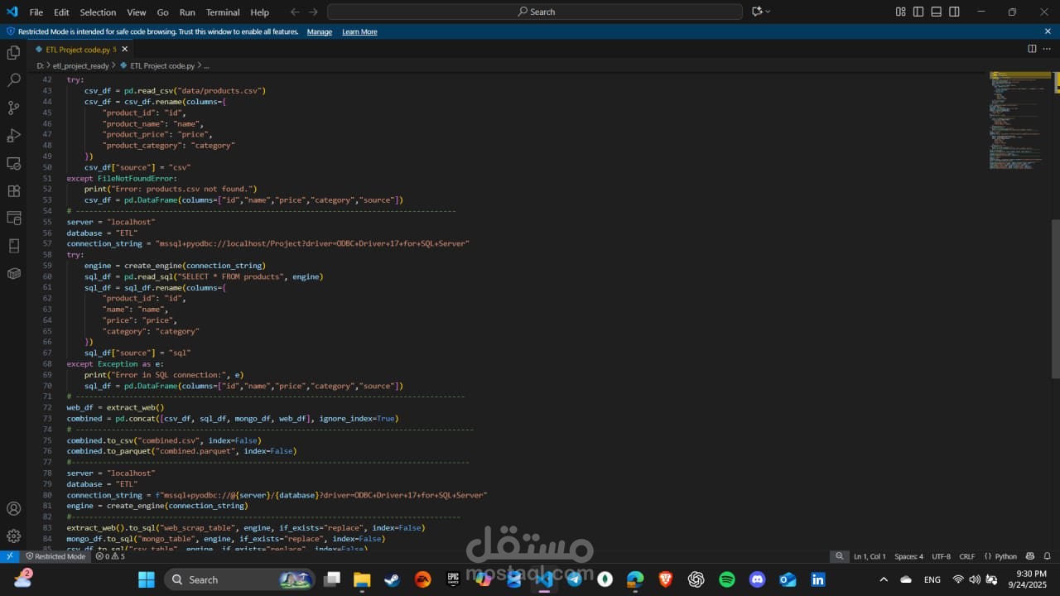
Task: Toggle the Secondary Side Bar visibility
Action: coord(955,12)
